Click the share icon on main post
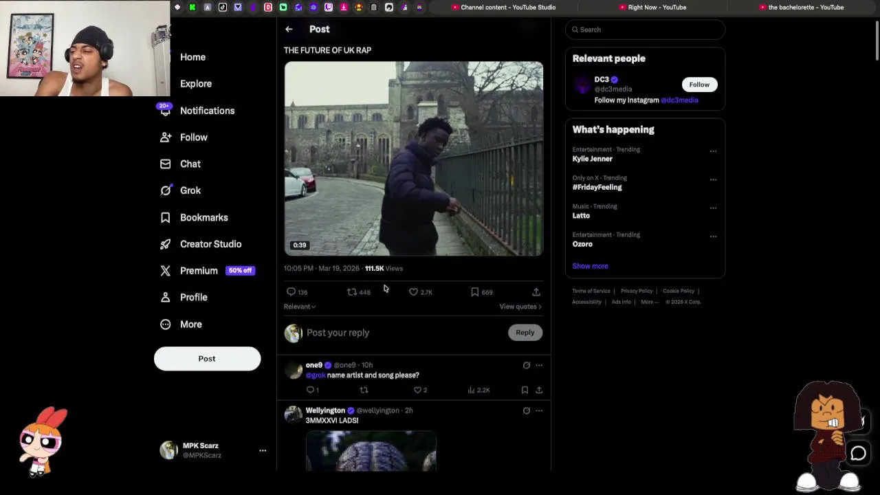880x495 pixels. pyautogui.click(x=536, y=292)
